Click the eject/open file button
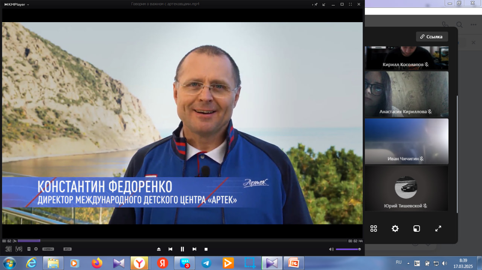This screenshot has height=270, width=482. pyautogui.click(x=159, y=249)
